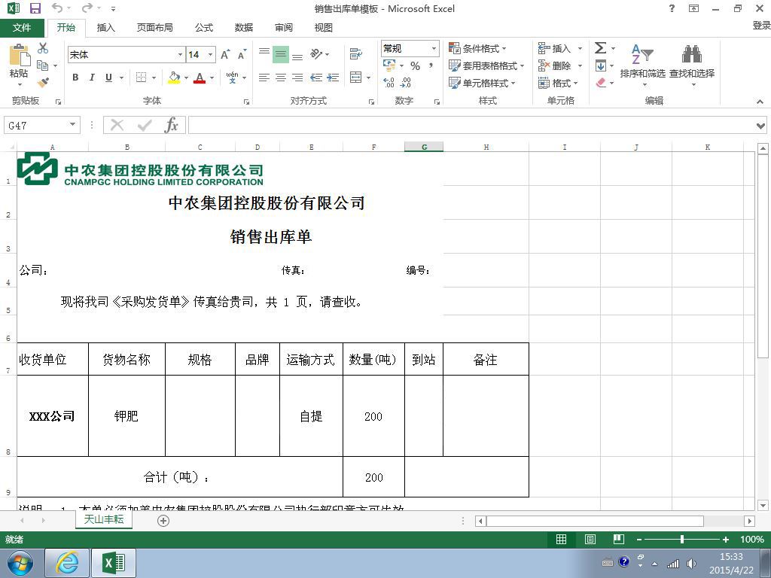This screenshot has height=578, width=771.
Task: Zoom in with the plus button
Action: point(726,539)
